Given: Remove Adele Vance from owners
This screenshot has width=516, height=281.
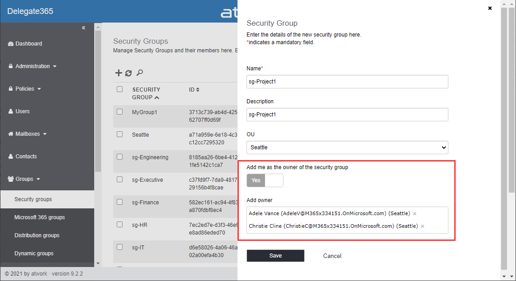Looking at the screenshot, I should tap(415, 213).
